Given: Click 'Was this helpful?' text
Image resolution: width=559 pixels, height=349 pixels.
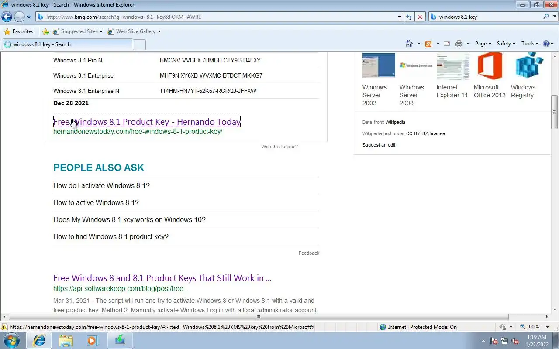Looking at the screenshot, I should (x=279, y=147).
